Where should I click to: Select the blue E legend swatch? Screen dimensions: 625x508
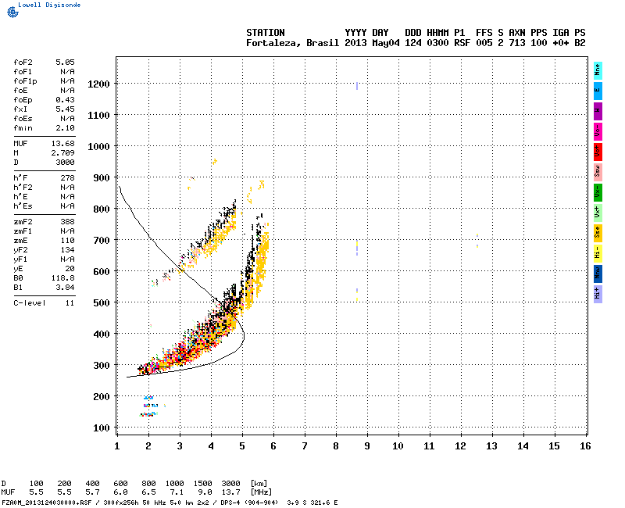(598, 91)
